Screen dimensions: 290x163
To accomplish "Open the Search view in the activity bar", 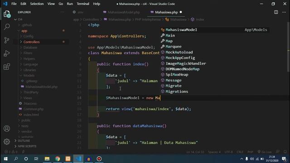I will click(7, 27).
